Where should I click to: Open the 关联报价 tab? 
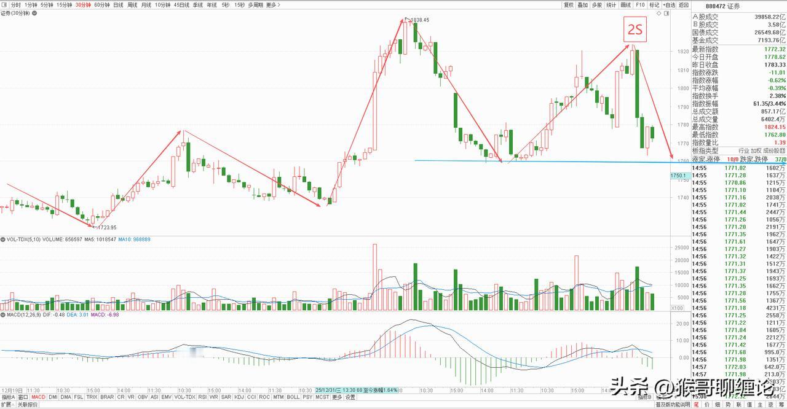point(28,405)
